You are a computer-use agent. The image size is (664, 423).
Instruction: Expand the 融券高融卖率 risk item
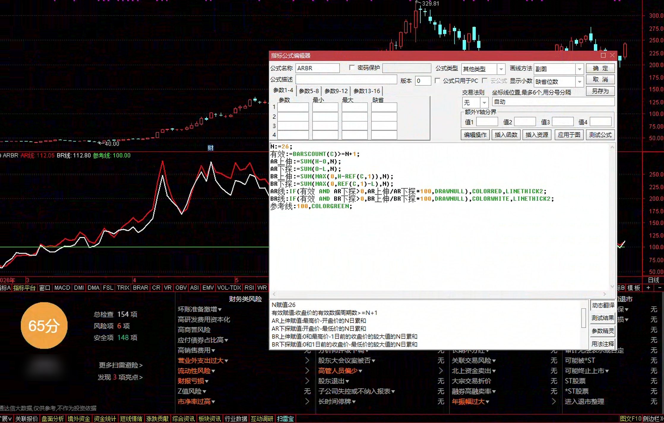474,391
